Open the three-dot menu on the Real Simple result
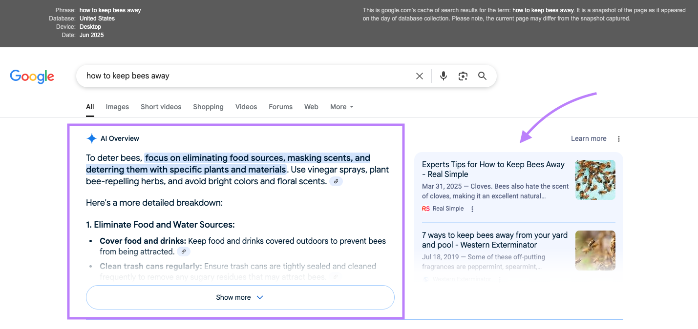Image resolution: width=698 pixels, height=329 pixels. (x=472, y=209)
